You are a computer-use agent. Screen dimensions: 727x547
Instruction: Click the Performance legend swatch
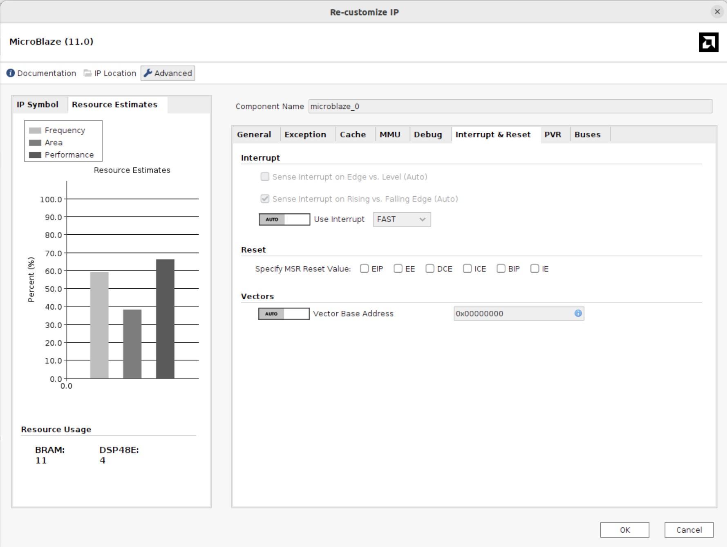[x=35, y=155]
